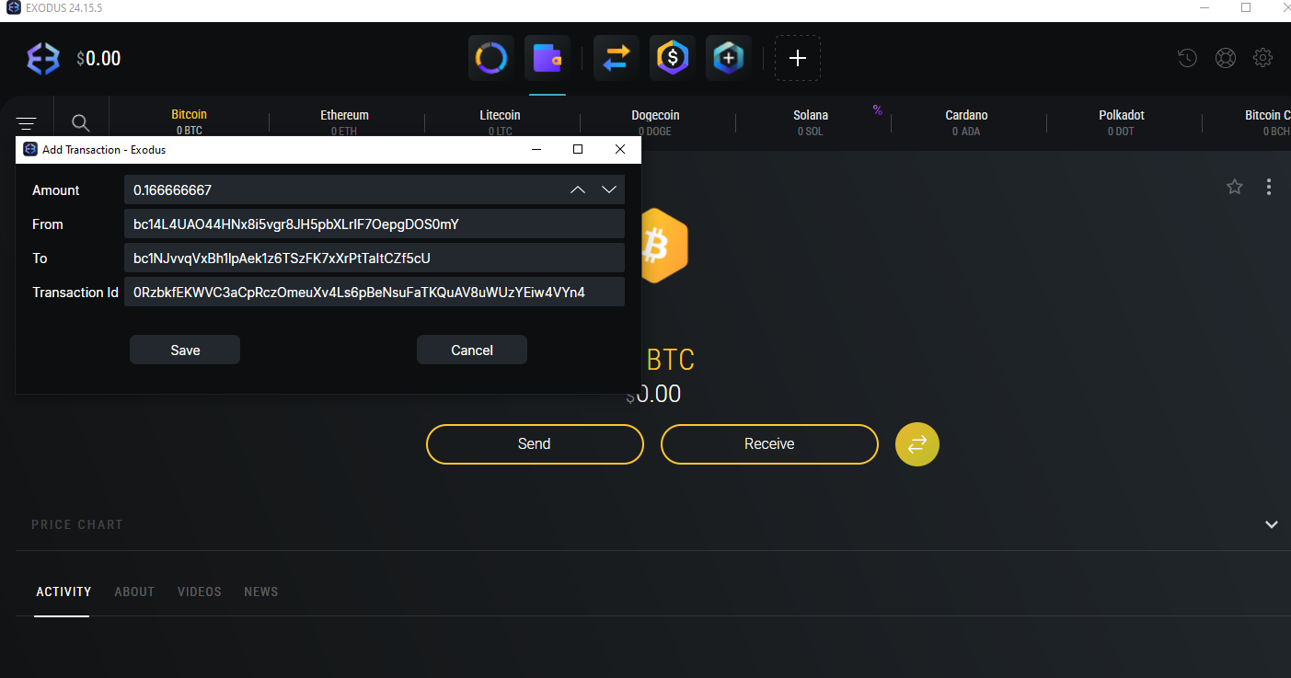The height and width of the screenshot is (678, 1291).
Task: Switch to the NEWS tab
Action: [261, 592]
